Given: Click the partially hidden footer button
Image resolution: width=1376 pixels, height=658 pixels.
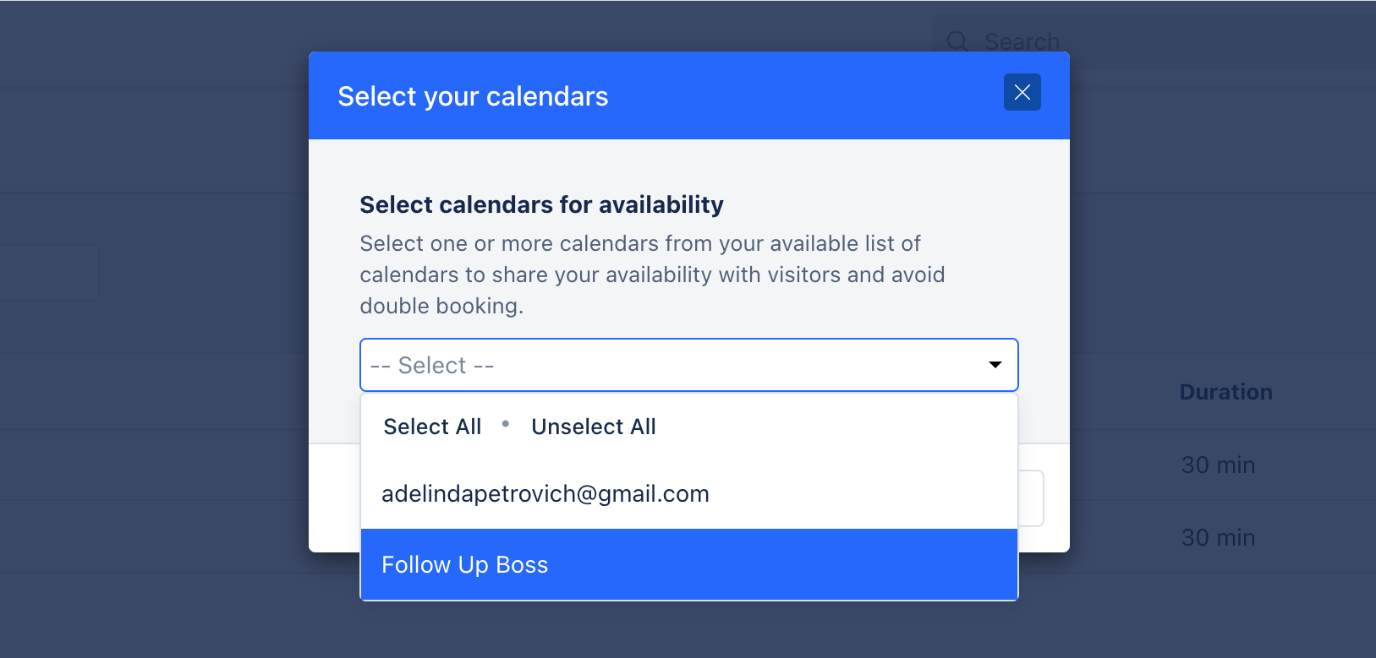Looking at the screenshot, I should pos(1031,498).
